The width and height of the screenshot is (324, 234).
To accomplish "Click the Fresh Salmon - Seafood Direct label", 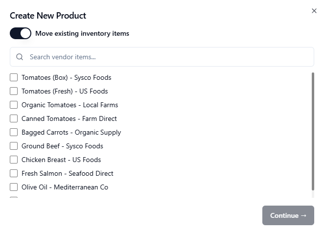I will click(67, 173).
